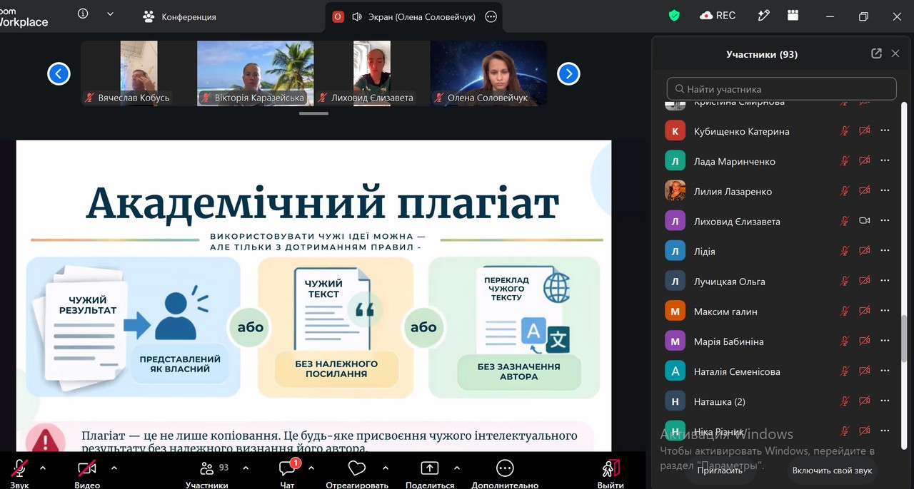Open the annotation pen tool icon

pyautogui.click(x=764, y=15)
